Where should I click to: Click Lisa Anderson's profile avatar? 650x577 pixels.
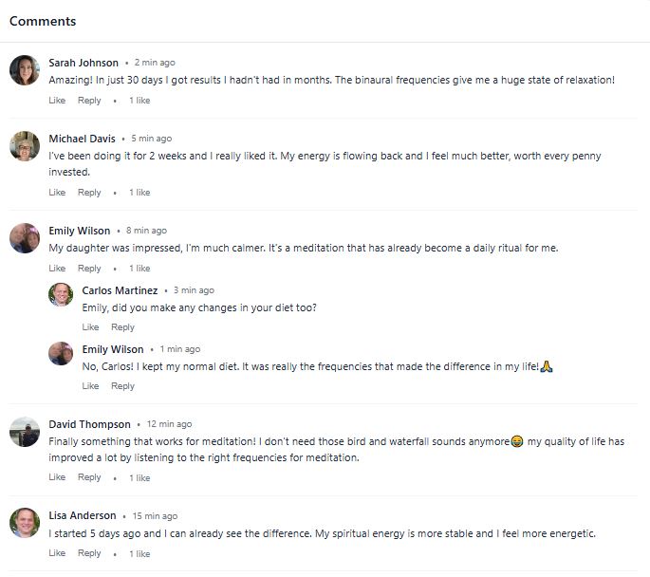click(24, 522)
